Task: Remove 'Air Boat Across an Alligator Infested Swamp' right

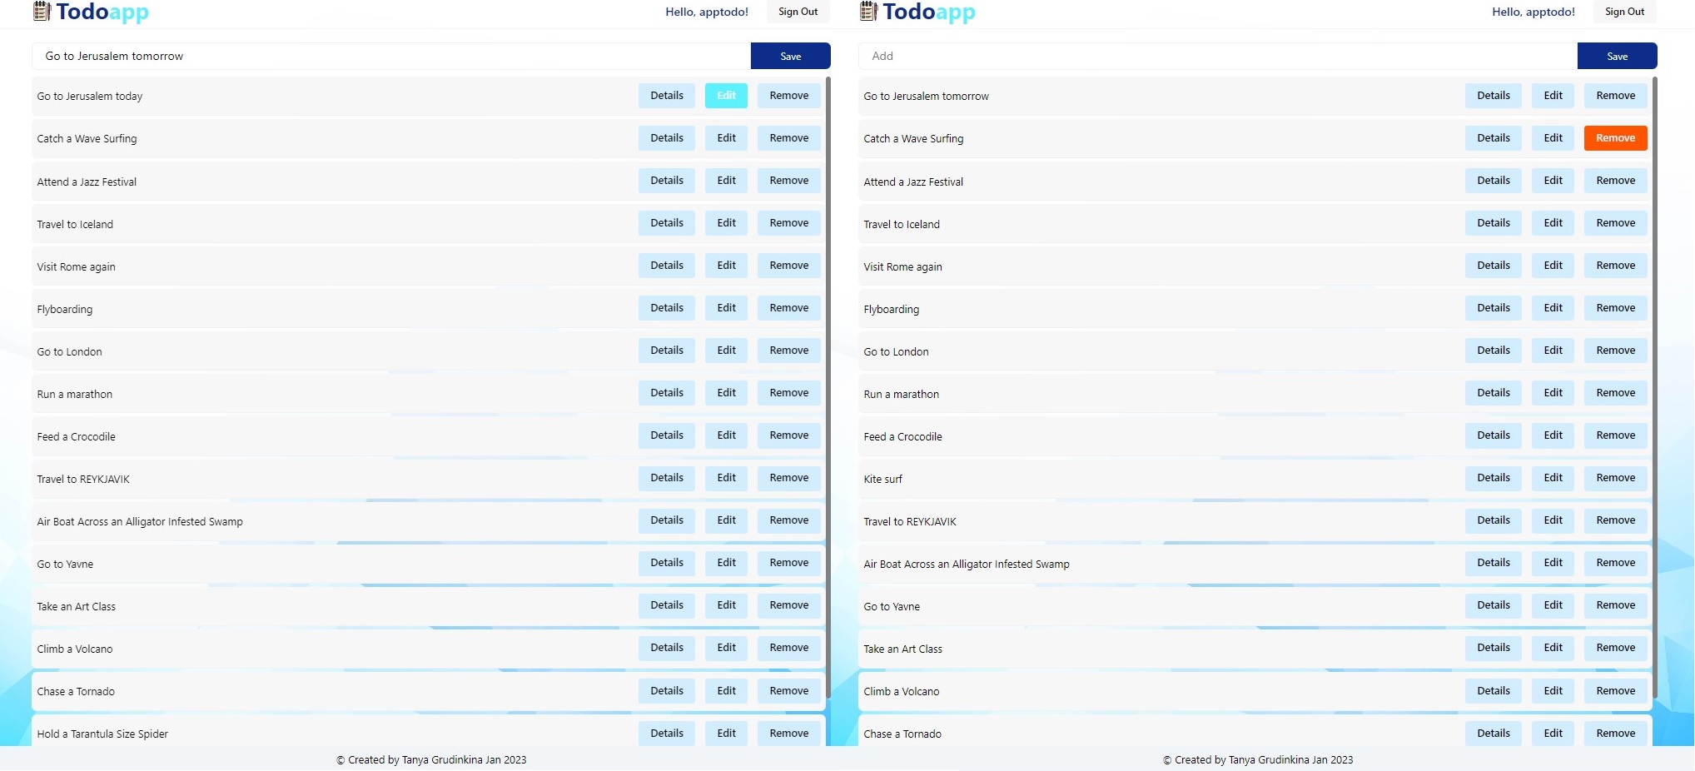Action: pyautogui.click(x=1616, y=563)
